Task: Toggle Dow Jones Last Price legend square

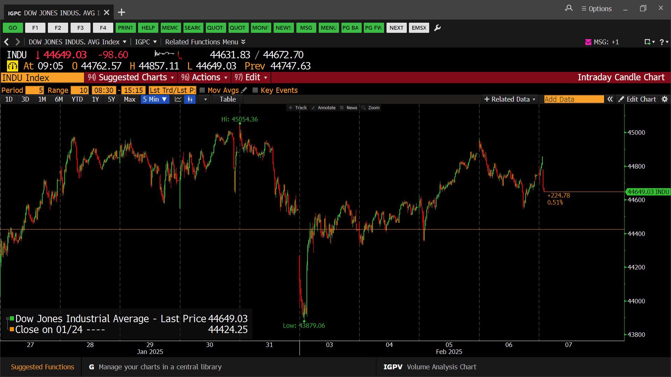Action: click(x=12, y=318)
